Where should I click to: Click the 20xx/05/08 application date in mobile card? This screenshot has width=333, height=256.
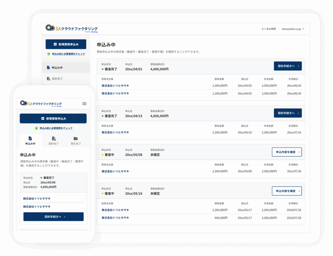tap(48, 182)
